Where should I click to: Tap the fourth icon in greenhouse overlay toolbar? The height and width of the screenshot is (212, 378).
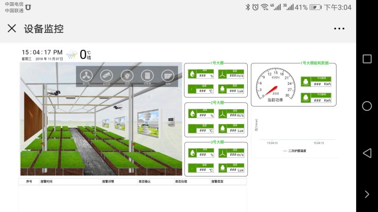(147, 76)
